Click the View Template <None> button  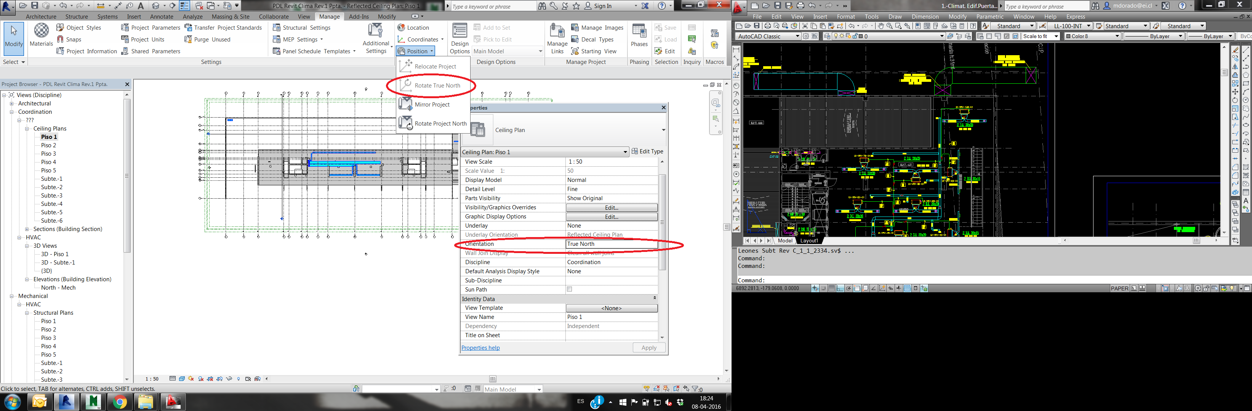pyautogui.click(x=612, y=308)
